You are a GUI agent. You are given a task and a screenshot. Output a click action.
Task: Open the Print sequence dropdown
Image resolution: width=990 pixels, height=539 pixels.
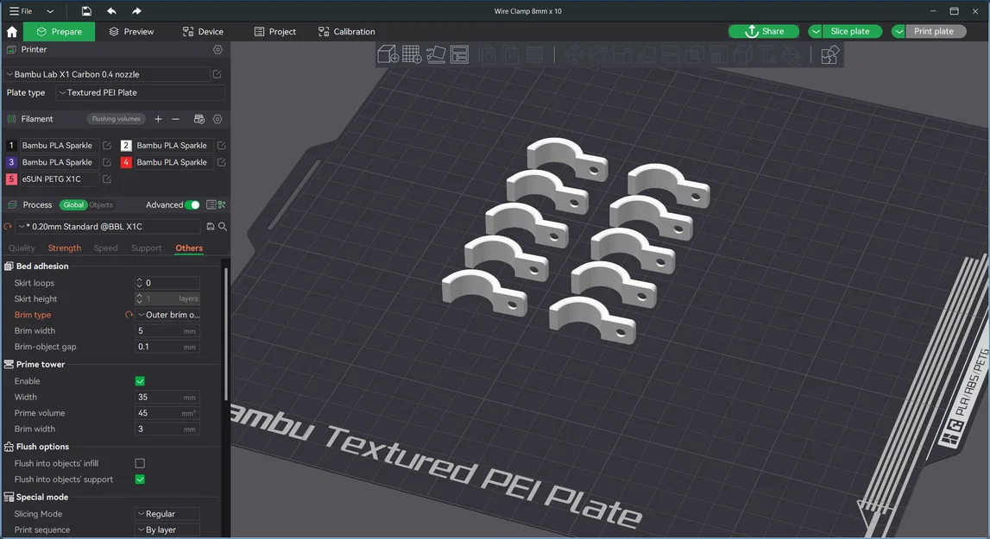point(167,530)
